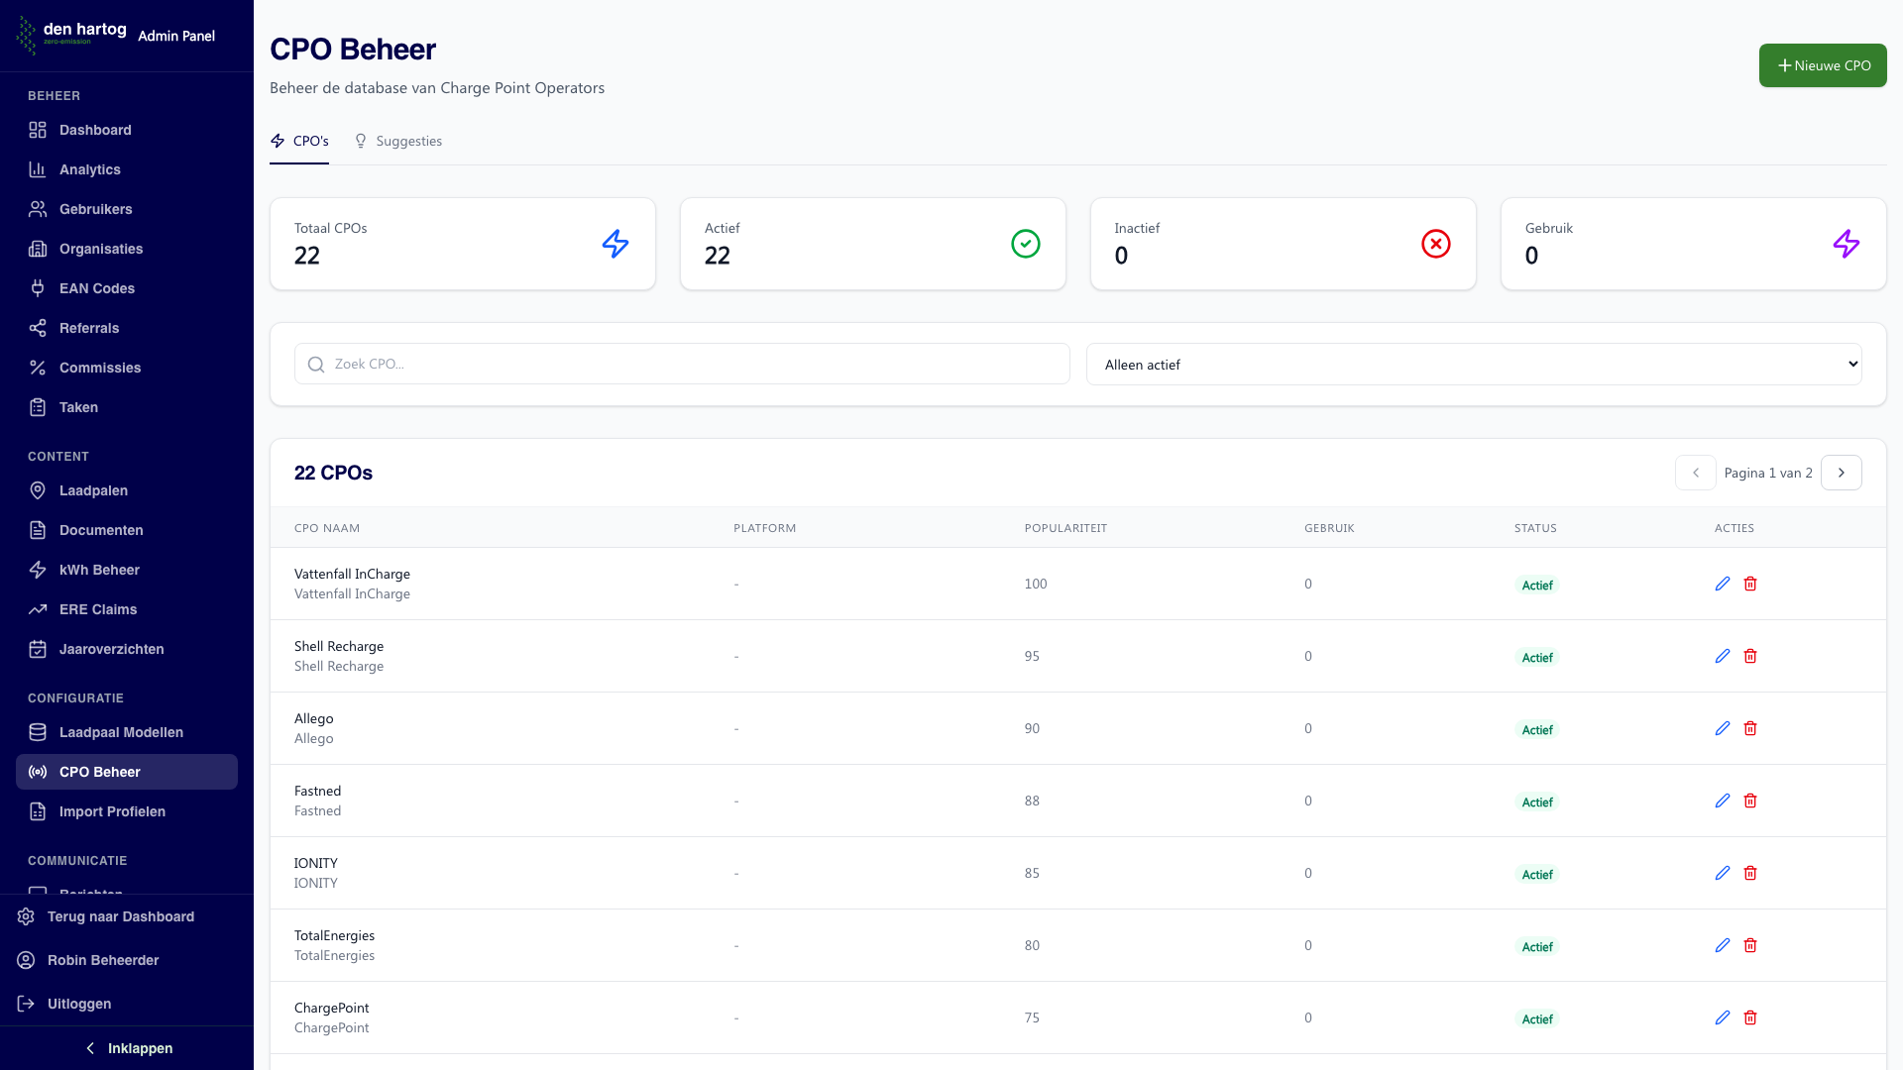Image resolution: width=1903 pixels, height=1070 pixels.
Task: Go to next page of CPOs
Action: tap(1842, 473)
